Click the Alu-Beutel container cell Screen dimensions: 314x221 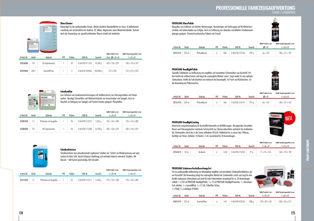[202, 152]
